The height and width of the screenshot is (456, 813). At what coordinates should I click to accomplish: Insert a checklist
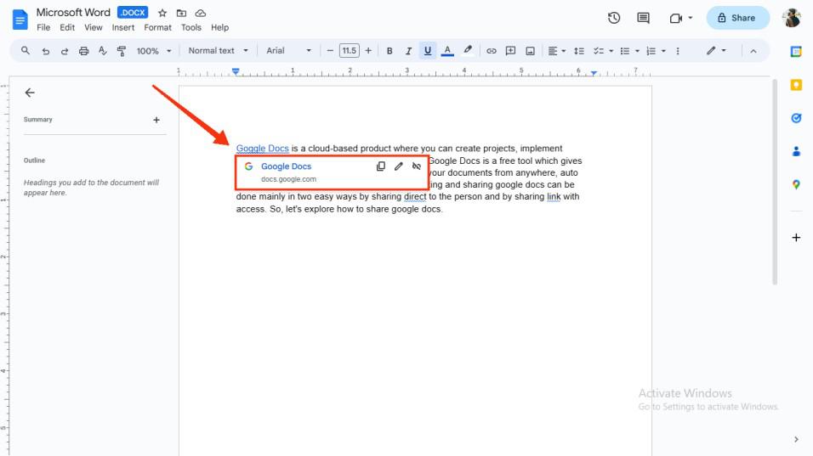click(599, 51)
